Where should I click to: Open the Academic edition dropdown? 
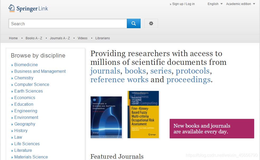(240, 4)
